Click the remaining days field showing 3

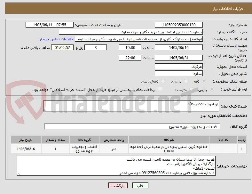click(x=96, y=47)
